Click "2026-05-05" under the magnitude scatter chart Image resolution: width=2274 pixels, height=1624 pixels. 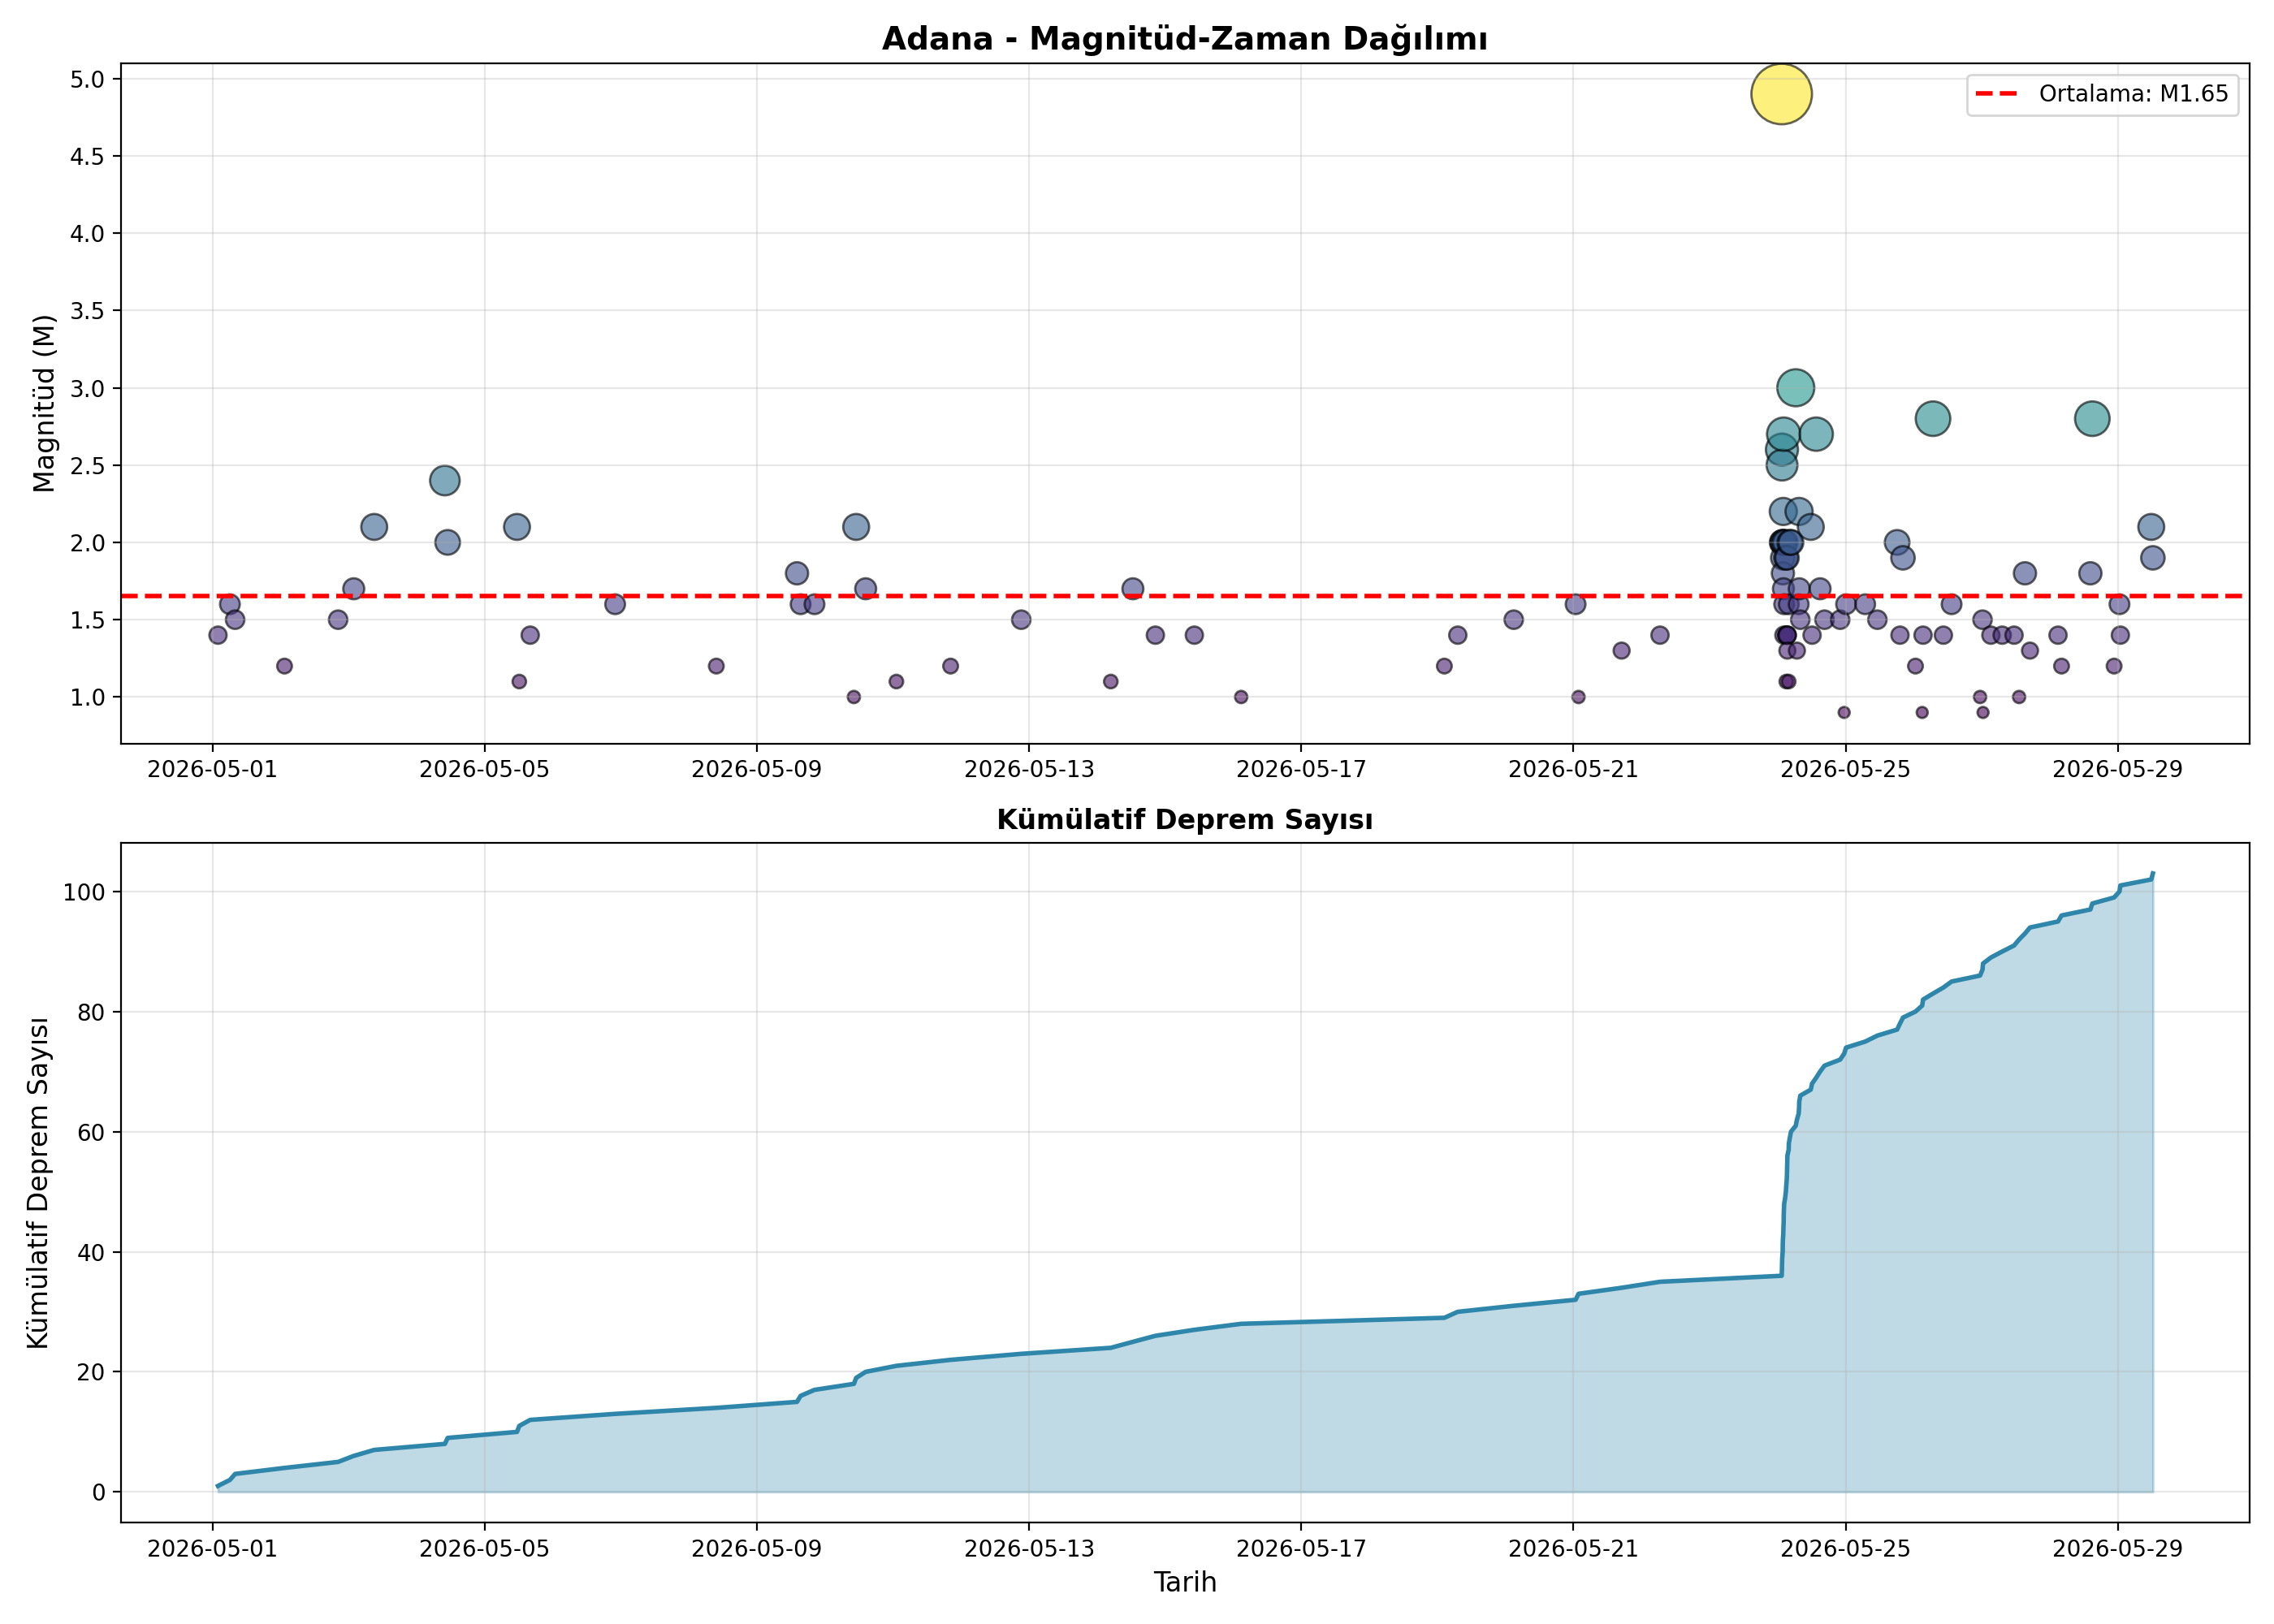tap(484, 769)
